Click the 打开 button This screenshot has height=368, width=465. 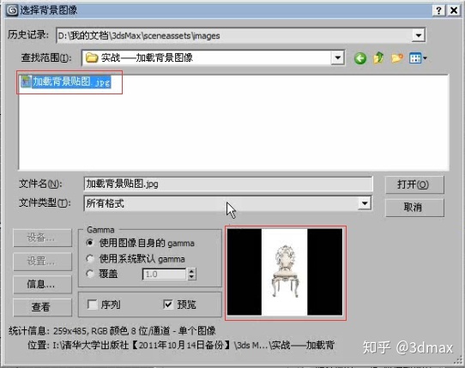coord(414,184)
